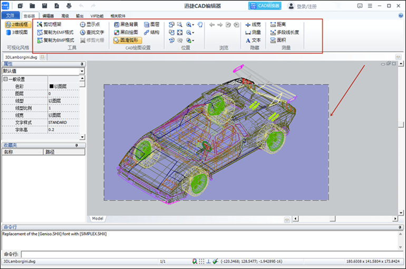Image resolution: width=406 pixels, height=269 pixels.
Task: Click the 线型 linetype value field
Action: (63, 101)
